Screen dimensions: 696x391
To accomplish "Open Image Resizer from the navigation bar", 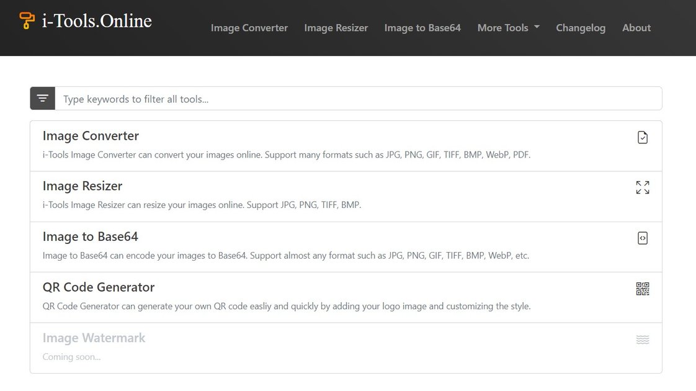I will tap(336, 27).
